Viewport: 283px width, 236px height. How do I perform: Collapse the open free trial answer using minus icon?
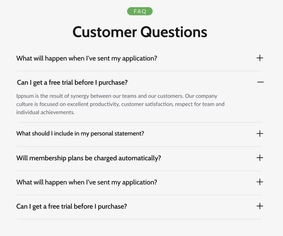click(x=260, y=82)
